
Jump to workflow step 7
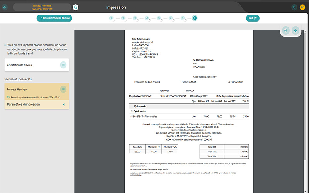tap(183, 18)
